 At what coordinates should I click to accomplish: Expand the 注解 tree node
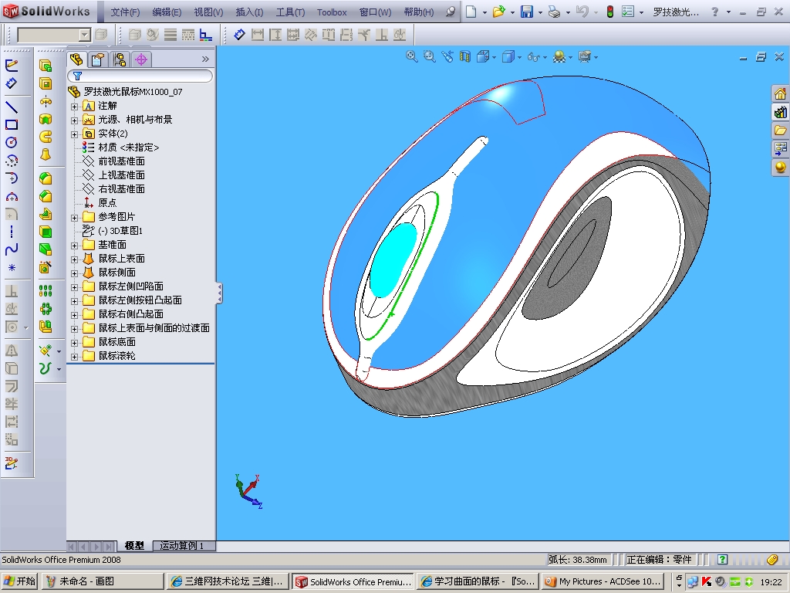pos(75,107)
